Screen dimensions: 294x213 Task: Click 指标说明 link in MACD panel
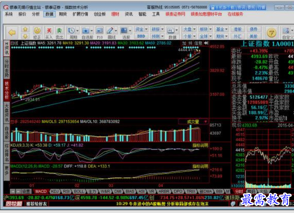coord(200,166)
